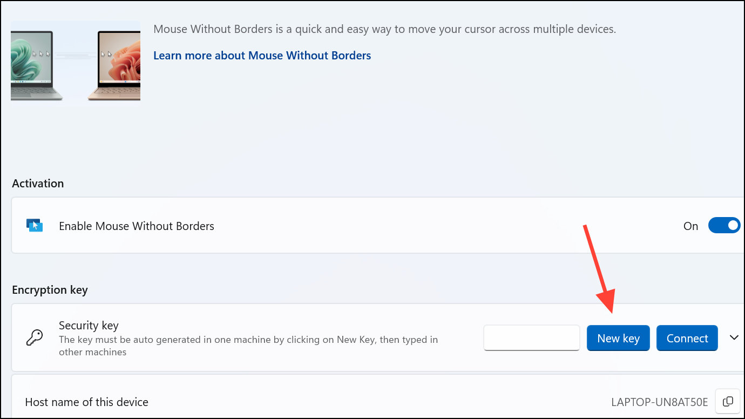Click the Host name of this device label
This screenshot has width=745, height=419.
[x=87, y=402]
